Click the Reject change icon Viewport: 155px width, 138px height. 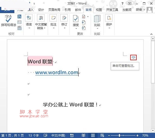click(84, 17)
